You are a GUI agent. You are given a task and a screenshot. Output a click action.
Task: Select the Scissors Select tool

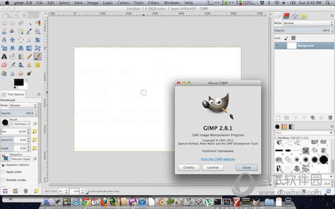pyautogui.click(x=4, y=31)
